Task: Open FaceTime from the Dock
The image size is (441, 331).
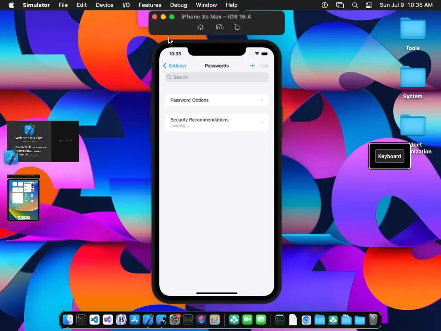Action: (x=248, y=320)
